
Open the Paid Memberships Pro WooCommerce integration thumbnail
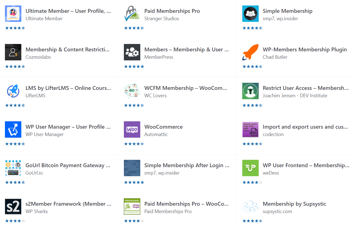[x=132, y=207]
